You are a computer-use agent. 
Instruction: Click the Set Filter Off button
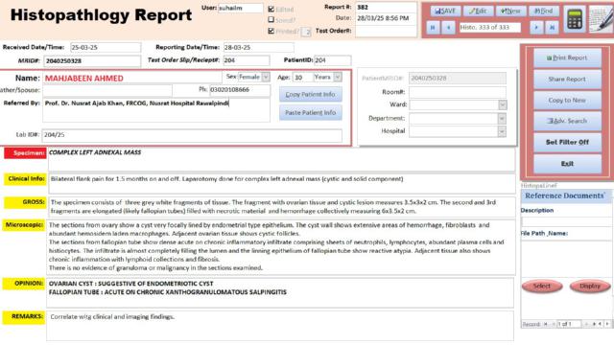pos(567,143)
